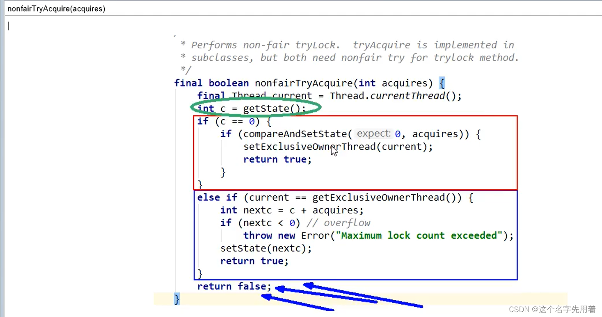Click the title text nonfairTryAcquire(acquires)
This screenshot has width=602, height=317.
[x=56, y=9]
